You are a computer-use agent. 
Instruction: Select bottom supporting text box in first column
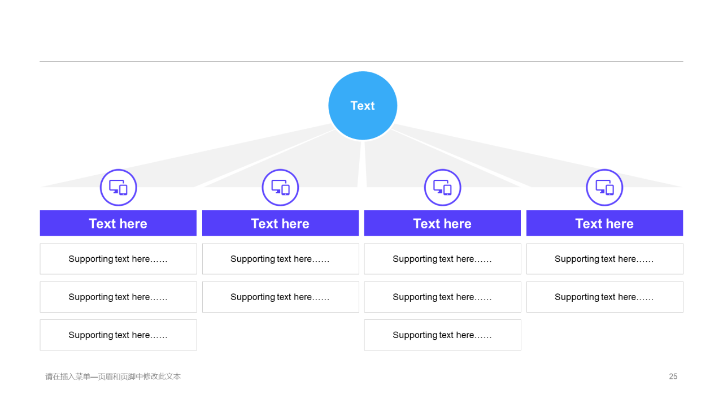[118, 335]
